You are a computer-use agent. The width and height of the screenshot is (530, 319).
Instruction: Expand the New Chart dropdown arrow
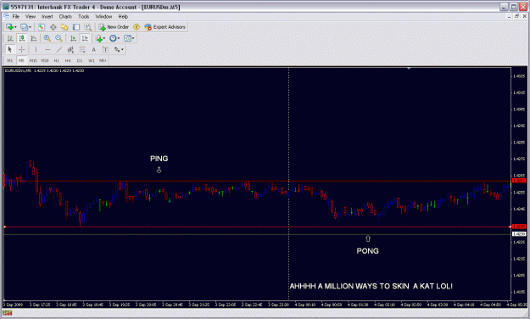pyautogui.click(x=15, y=27)
